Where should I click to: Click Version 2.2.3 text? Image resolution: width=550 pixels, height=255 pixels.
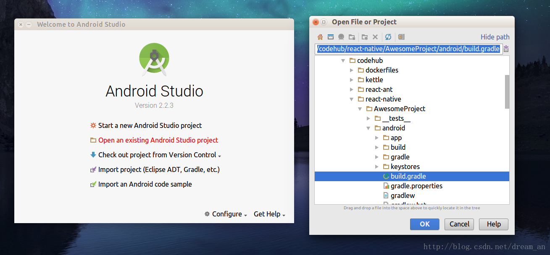click(154, 105)
